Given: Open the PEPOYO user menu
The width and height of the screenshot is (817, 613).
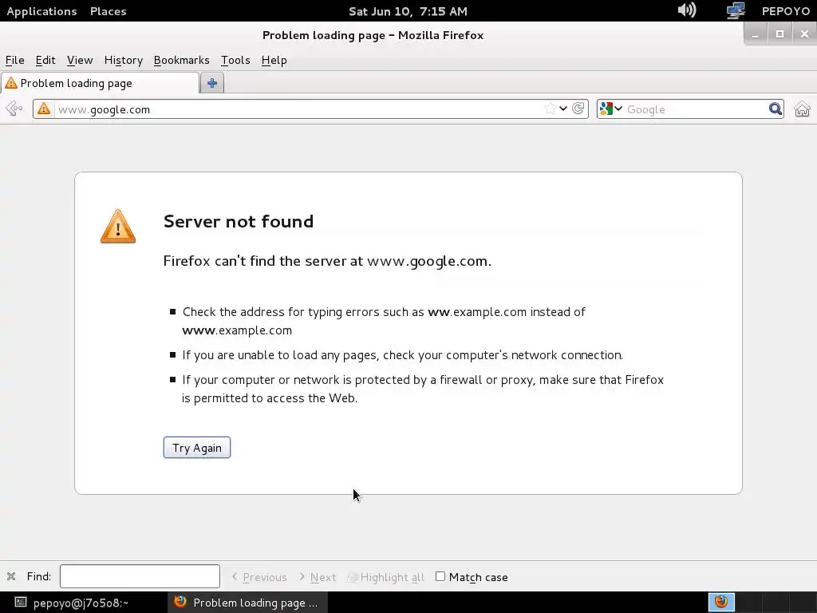Looking at the screenshot, I should coord(786,11).
